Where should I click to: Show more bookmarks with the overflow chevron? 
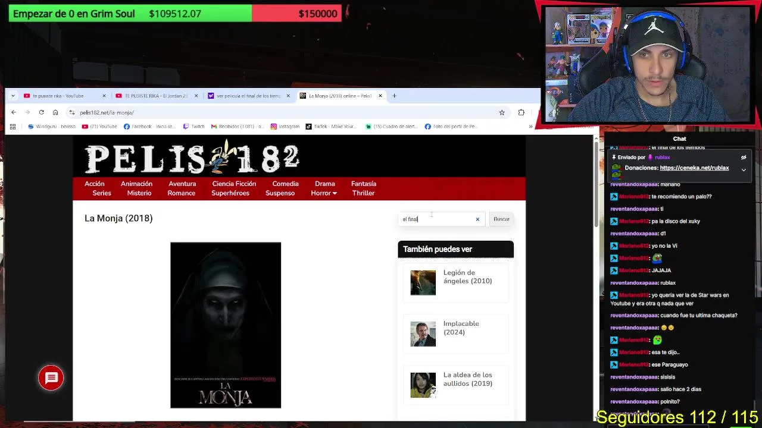click(530, 127)
